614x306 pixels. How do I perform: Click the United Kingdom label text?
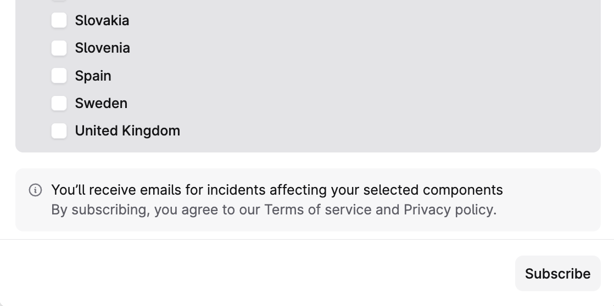[x=127, y=131]
